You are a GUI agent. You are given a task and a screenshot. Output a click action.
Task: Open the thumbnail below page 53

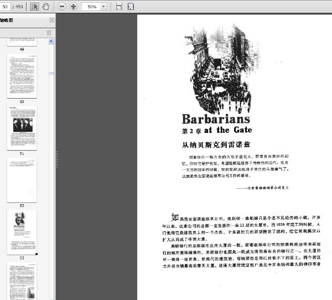click(x=22, y=281)
